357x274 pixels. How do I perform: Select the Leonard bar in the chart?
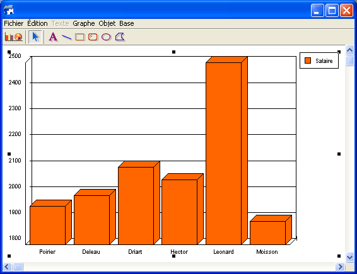point(223,154)
